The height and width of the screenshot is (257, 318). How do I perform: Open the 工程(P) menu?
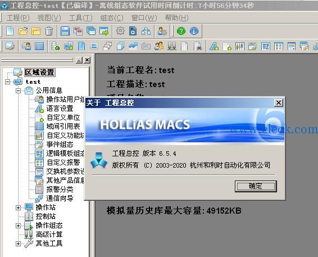(x=18, y=18)
